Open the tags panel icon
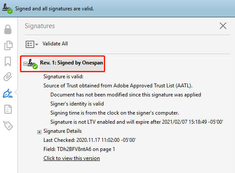This screenshot has width=235, height=173. click(x=8, y=125)
